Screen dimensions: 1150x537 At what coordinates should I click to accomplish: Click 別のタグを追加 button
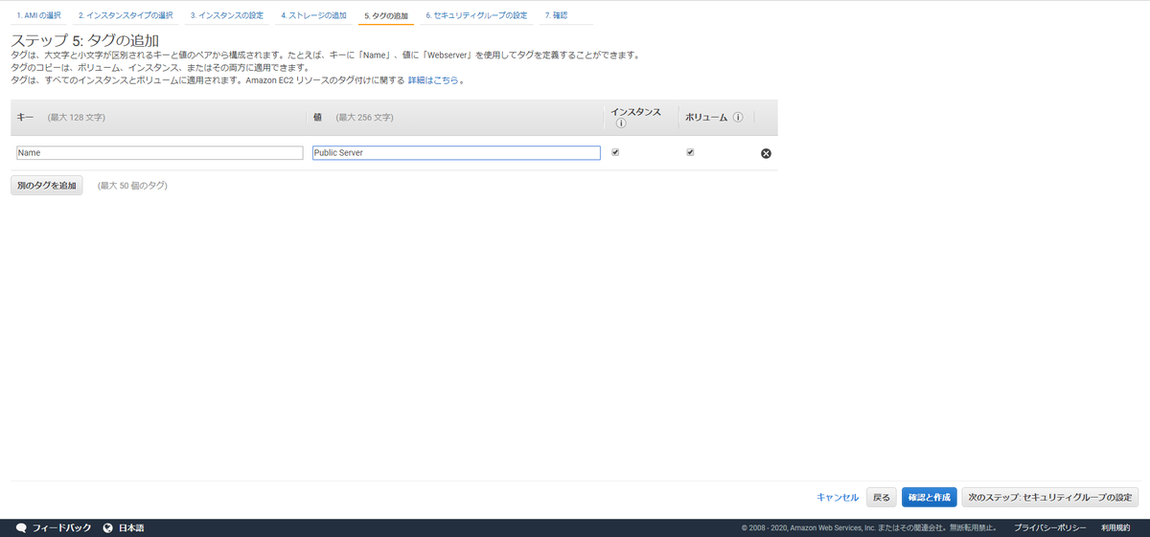(x=47, y=185)
